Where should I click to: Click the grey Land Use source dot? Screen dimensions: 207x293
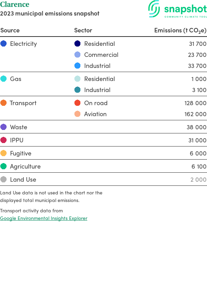(x=3, y=179)
